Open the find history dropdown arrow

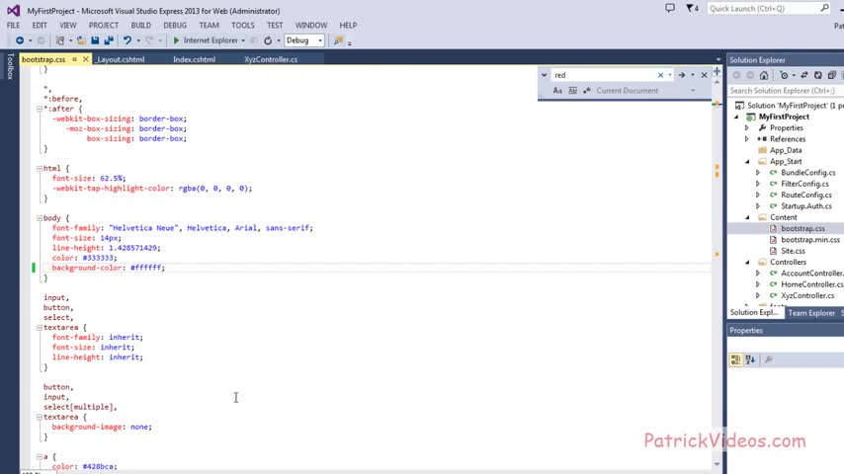pyautogui.click(x=670, y=75)
